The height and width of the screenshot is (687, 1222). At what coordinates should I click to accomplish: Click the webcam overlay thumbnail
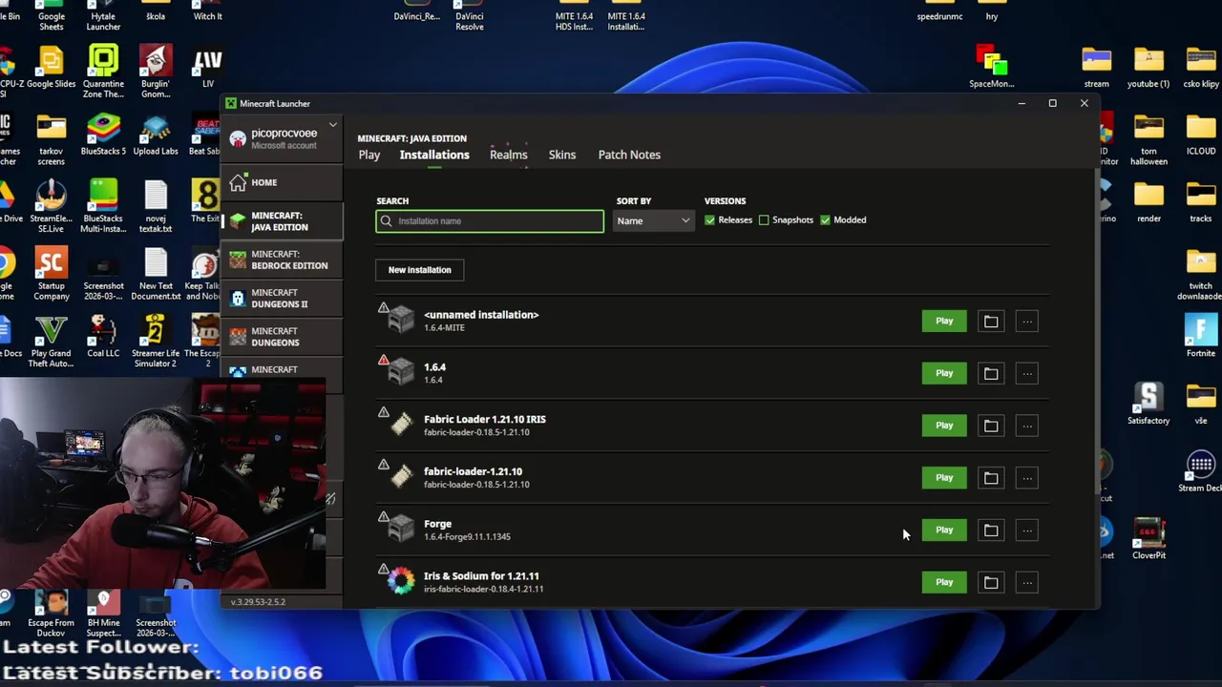coord(162,484)
